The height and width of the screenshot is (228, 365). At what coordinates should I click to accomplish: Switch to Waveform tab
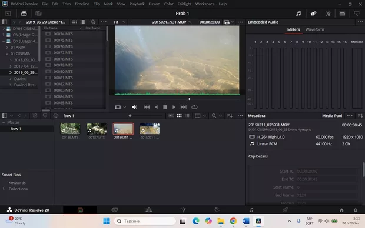pyautogui.click(x=315, y=29)
